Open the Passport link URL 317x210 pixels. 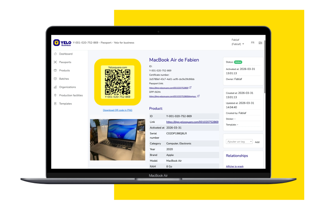tap(169, 88)
